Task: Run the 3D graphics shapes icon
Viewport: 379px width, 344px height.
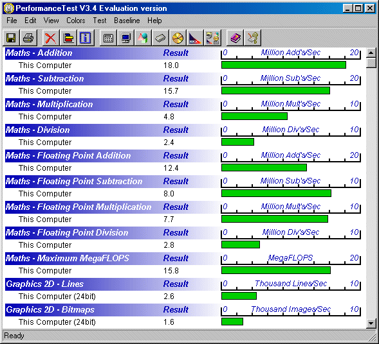Action: pyautogui.click(x=143, y=38)
